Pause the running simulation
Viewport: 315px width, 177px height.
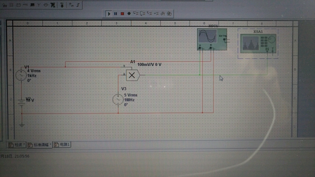pyautogui.click(x=116, y=14)
